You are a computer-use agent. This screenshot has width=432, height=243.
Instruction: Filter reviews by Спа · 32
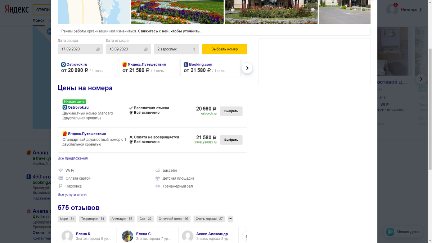(x=145, y=219)
